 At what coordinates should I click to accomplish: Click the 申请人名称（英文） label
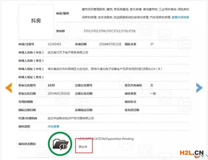tap(31, 61)
